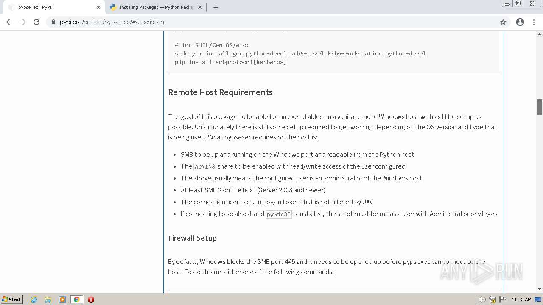Bookmark this page with the star icon

(x=503, y=22)
